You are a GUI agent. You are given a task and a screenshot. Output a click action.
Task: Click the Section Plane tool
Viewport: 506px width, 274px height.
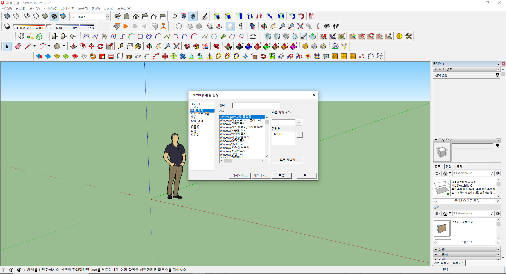tap(175, 17)
